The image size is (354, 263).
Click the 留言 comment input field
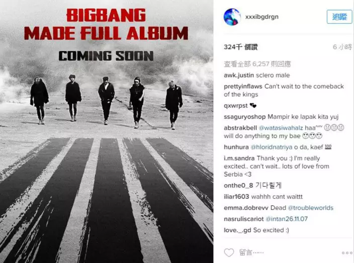tap(287, 252)
